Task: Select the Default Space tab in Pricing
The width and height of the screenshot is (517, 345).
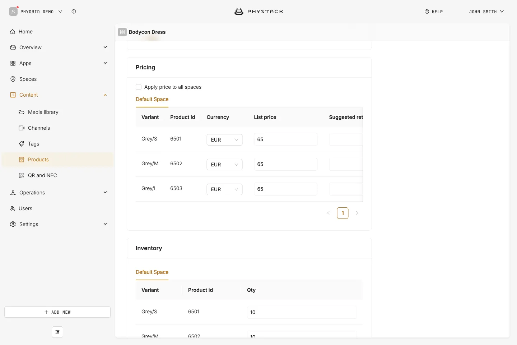Action: [x=152, y=99]
